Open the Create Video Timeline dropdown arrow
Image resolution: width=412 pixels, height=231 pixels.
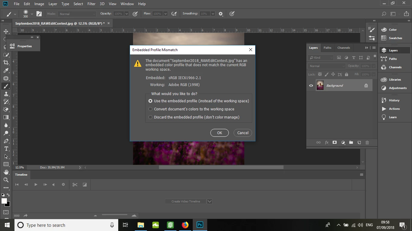tap(209, 202)
